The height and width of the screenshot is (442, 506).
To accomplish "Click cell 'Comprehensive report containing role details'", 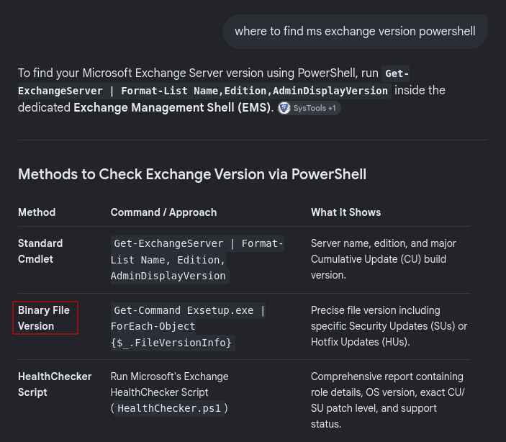I will 387,400.
